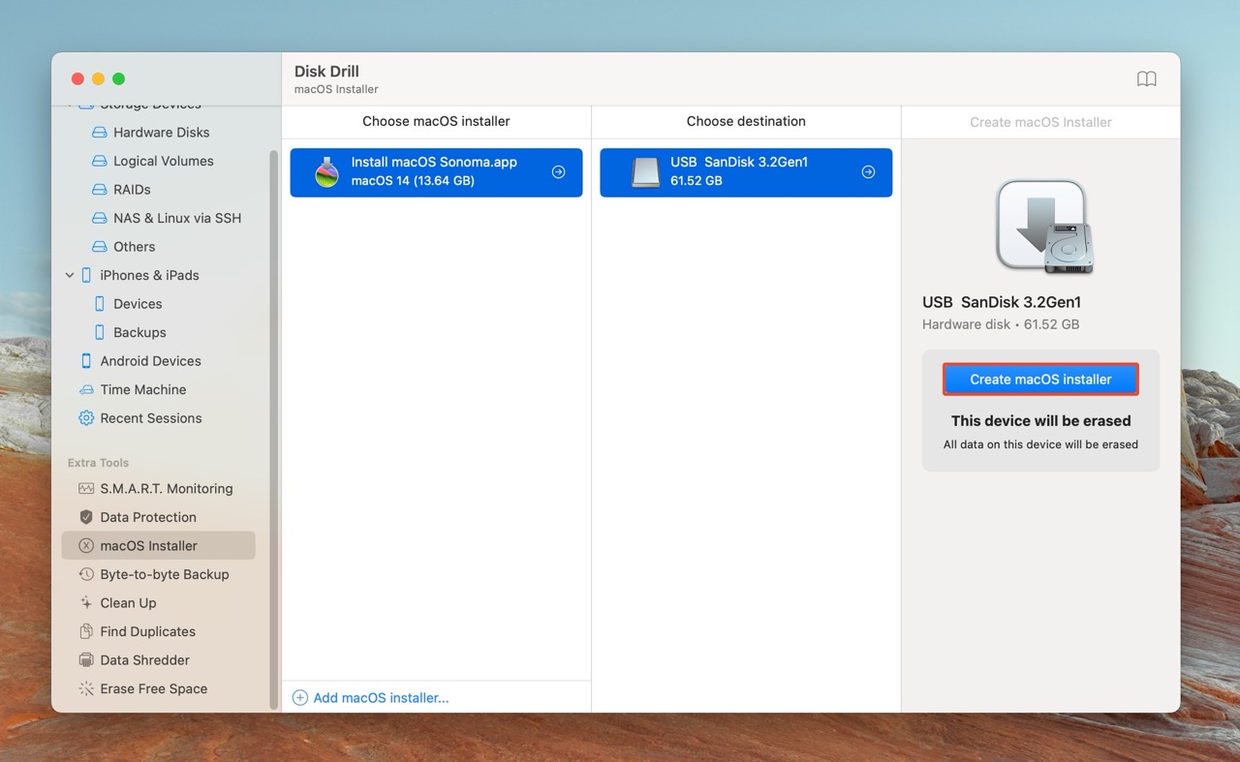This screenshot has height=762, width=1240.
Task: Open NAS & Linux via SSH
Action: 177,218
